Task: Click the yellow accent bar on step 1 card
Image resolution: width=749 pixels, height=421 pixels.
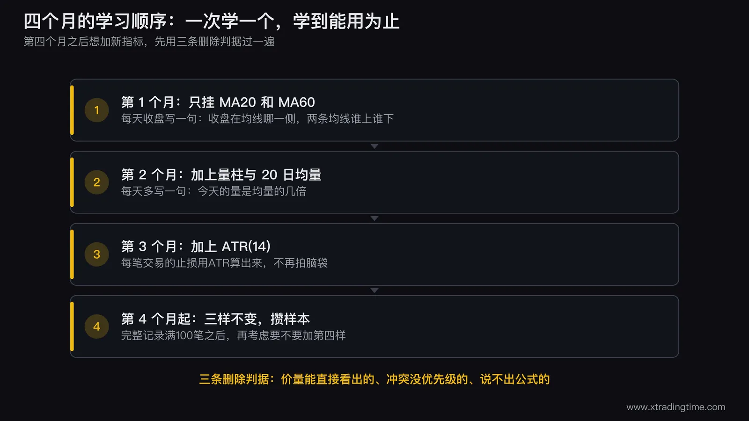Action: 72,110
